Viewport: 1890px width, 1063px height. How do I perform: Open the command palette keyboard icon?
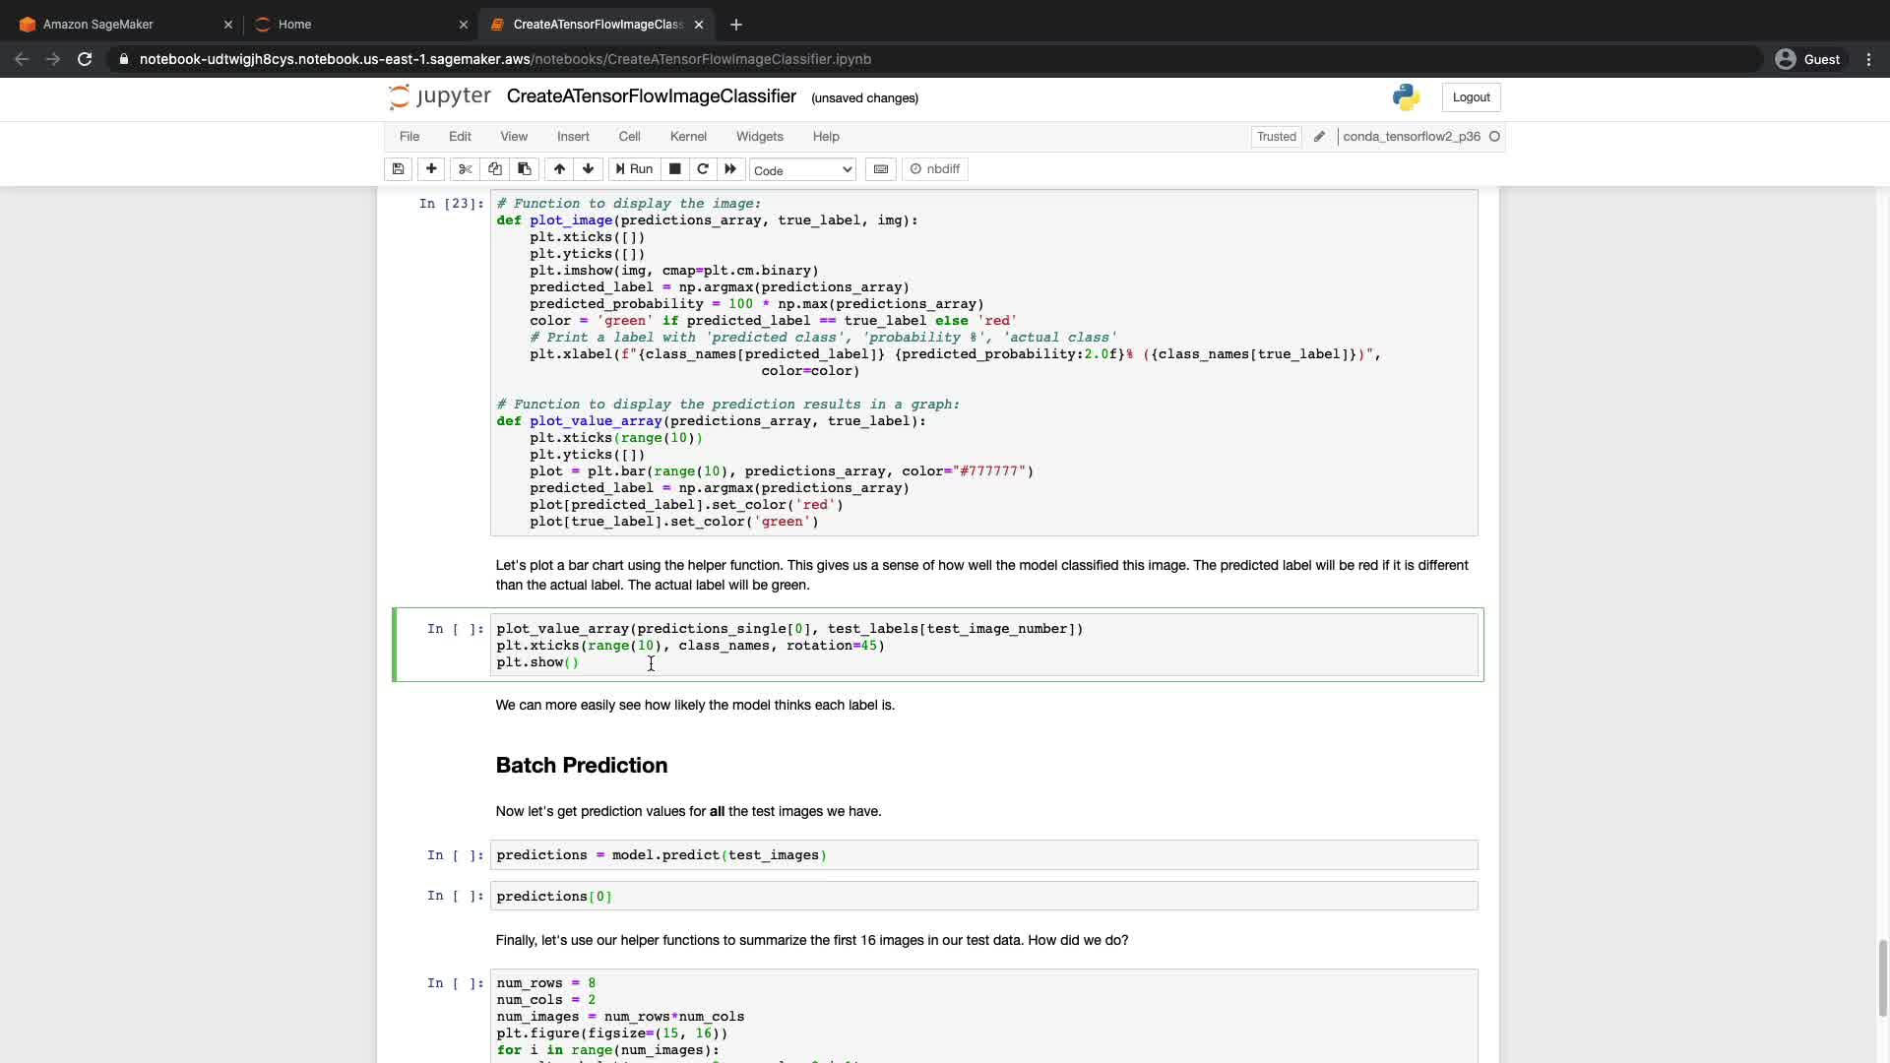(881, 169)
